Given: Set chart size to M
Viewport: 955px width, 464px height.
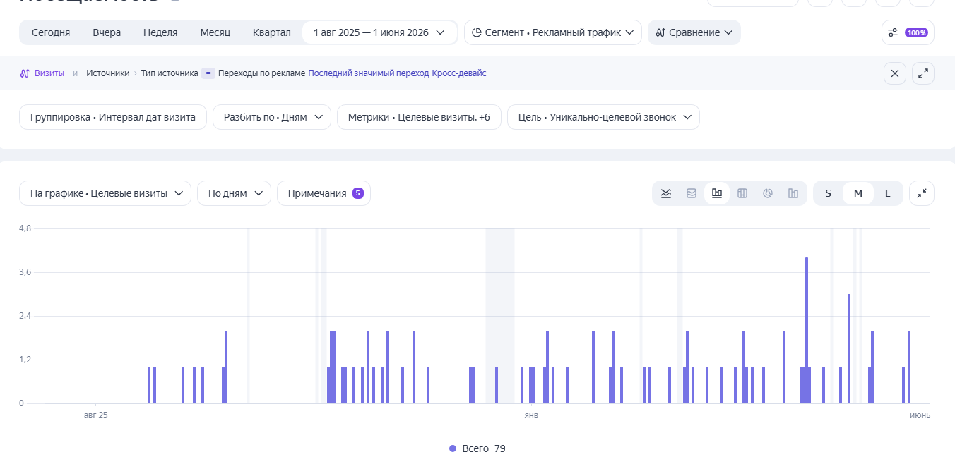Looking at the screenshot, I should click(x=858, y=193).
